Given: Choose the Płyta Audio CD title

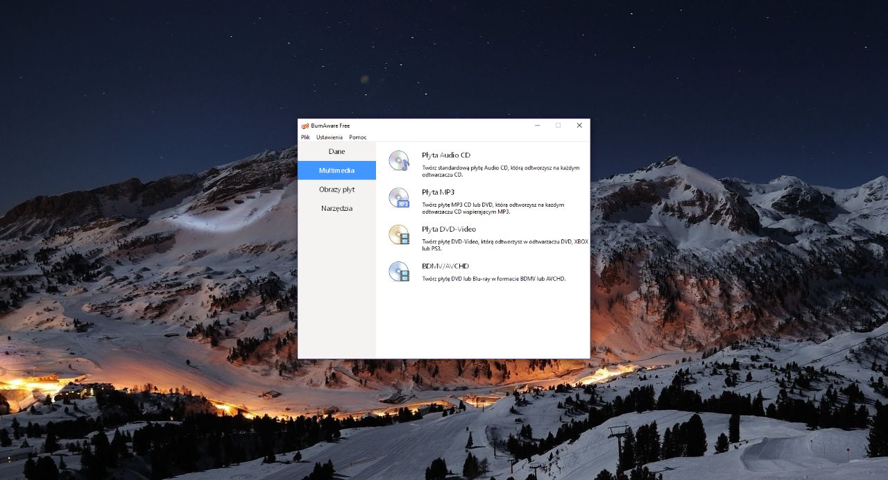Looking at the screenshot, I should click(x=446, y=155).
